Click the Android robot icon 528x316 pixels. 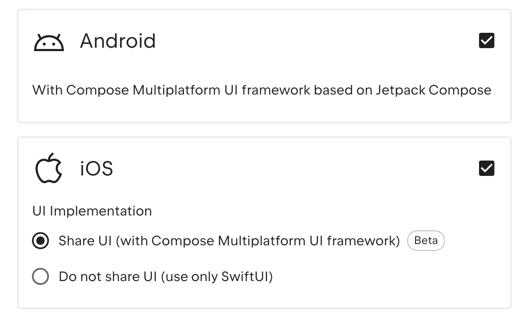tap(49, 42)
